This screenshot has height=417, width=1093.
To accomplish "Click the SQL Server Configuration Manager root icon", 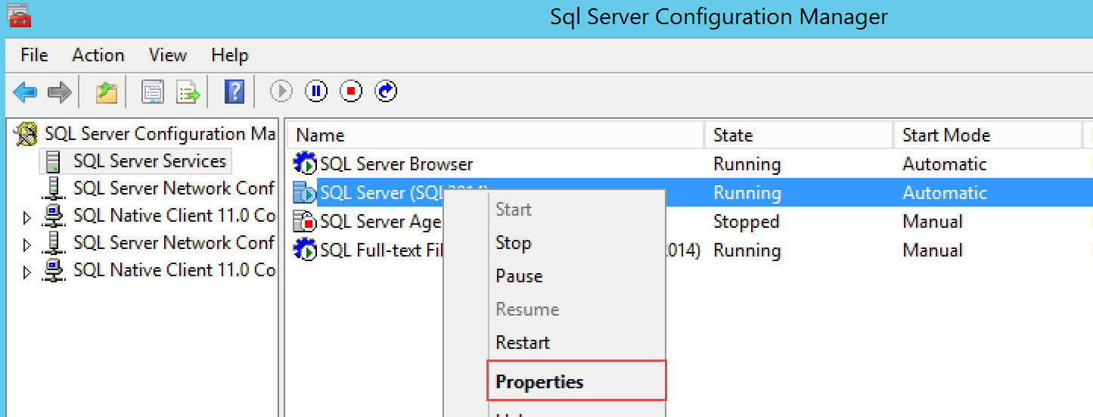I will pos(26,134).
